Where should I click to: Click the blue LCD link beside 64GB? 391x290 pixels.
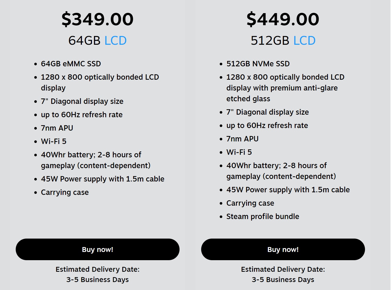coord(115,41)
